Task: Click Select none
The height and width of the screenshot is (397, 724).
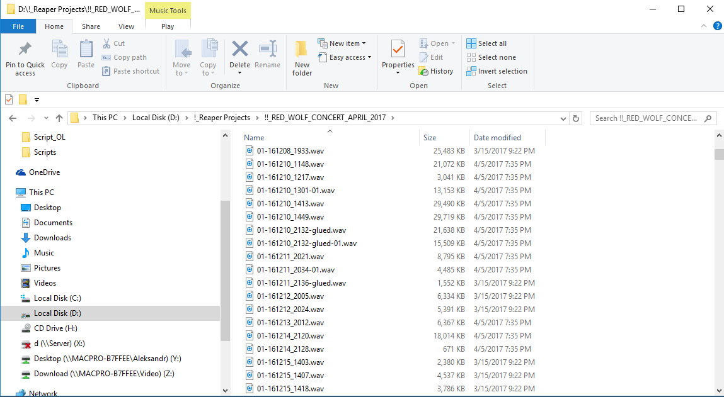Action: coord(491,57)
